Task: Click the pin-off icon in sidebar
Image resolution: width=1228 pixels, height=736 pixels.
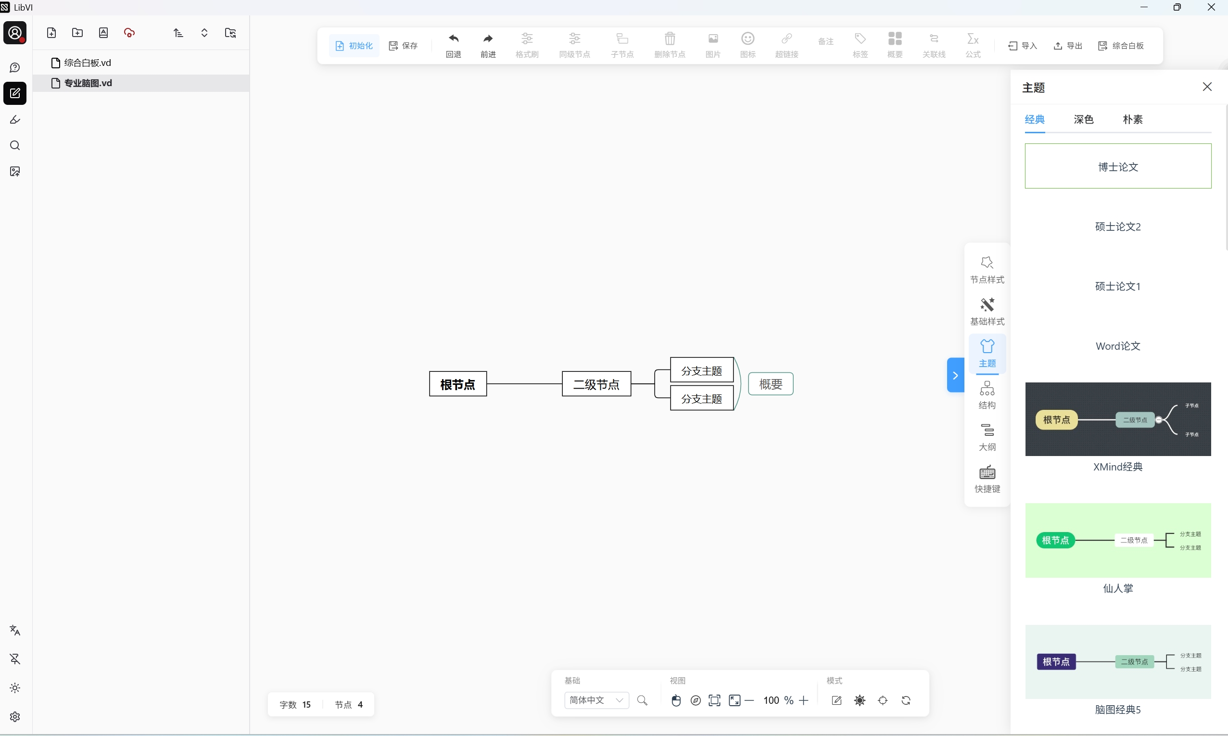Action: click(x=15, y=659)
